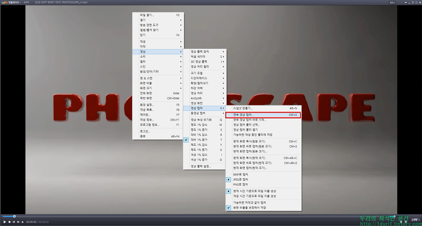Select BMP로 캡처 format option
Image resolution: width=422 pixels, height=226 pixels.
click(x=263, y=175)
